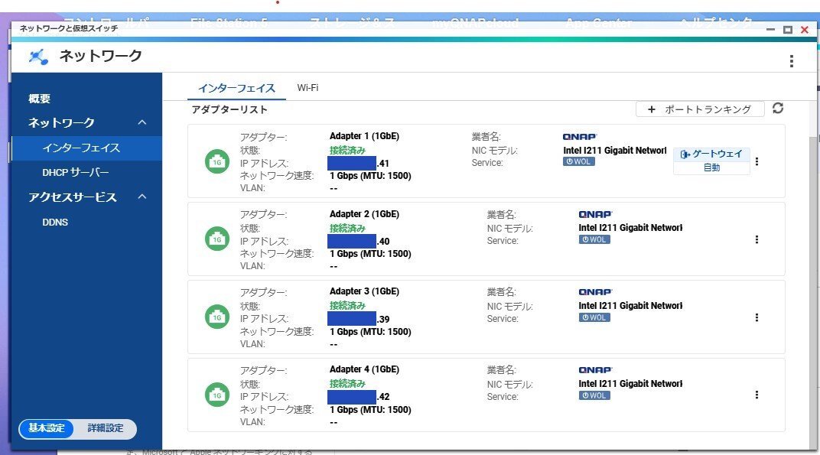Click the green 1G icon for Adapter 1
Image resolution: width=820 pixels, height=455 pixels.
(217, 161)
